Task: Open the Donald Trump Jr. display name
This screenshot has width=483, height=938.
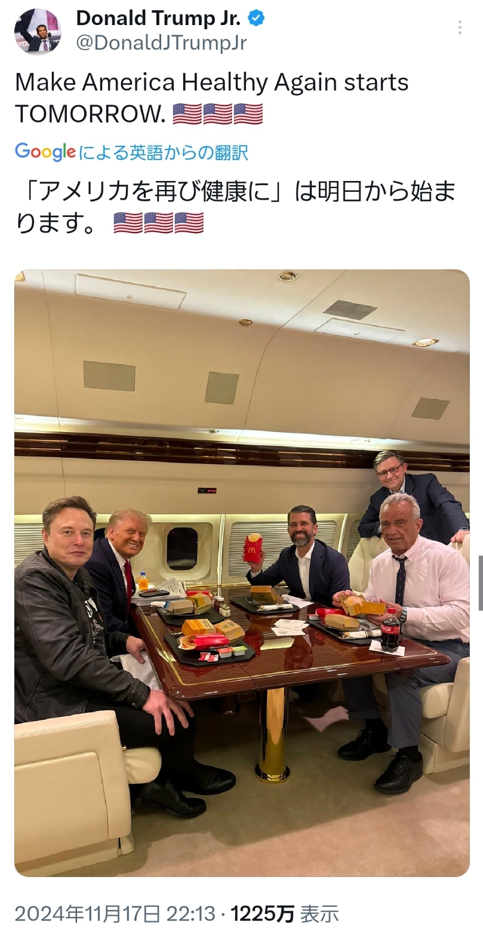Action: point(158,19)
